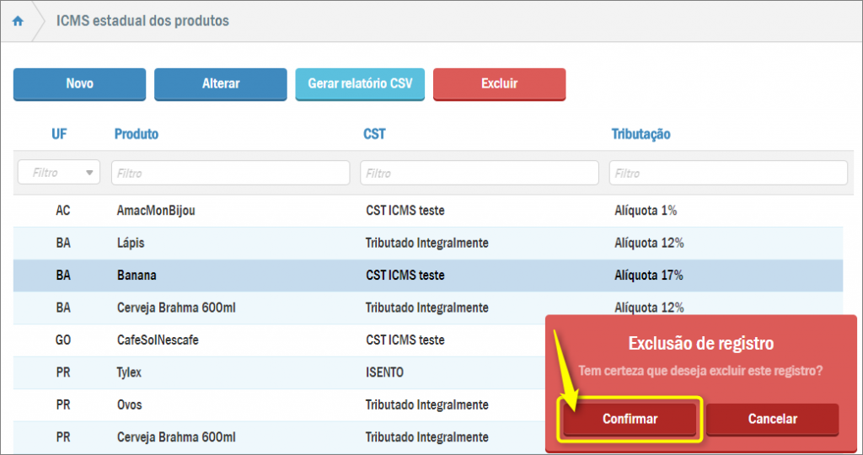Focus the CST filter input
Viewport: 863px width, 455px height.
[479, 173]
